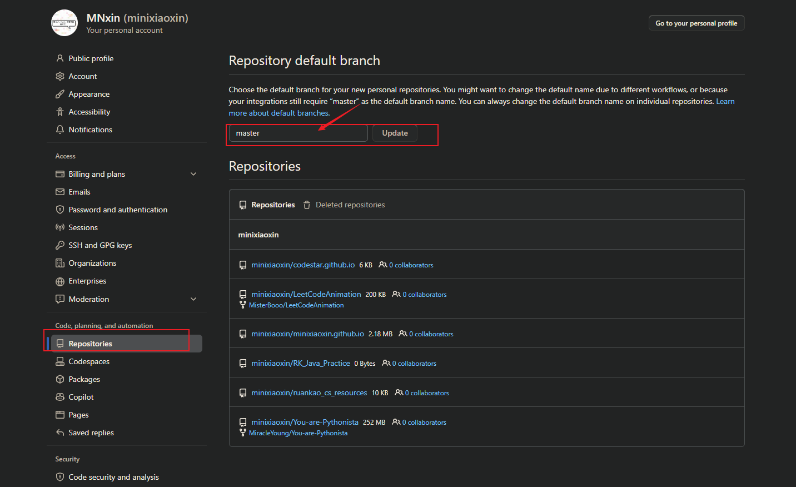Screen dimensions: 796x487
Task: Click the fork icon beside MiracleYoung/You-are-Pythonista
Action: [243, 433]
